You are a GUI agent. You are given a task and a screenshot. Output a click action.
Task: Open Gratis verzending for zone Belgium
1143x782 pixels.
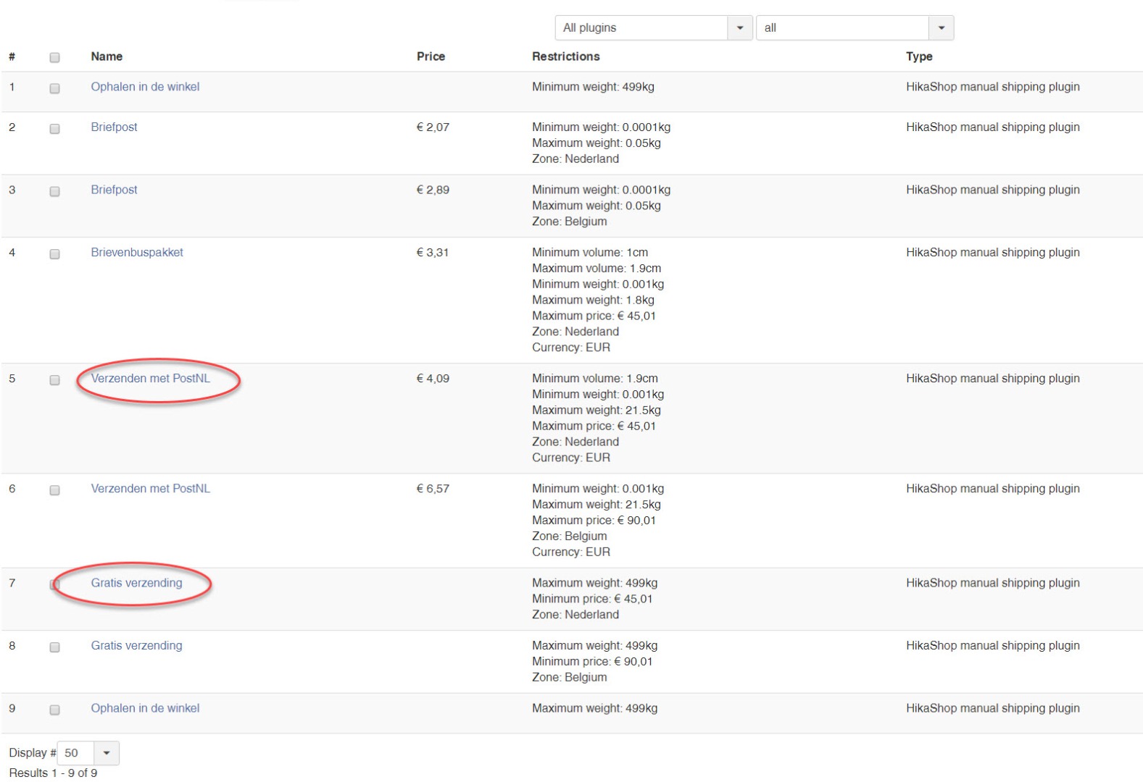click(136, 646)
